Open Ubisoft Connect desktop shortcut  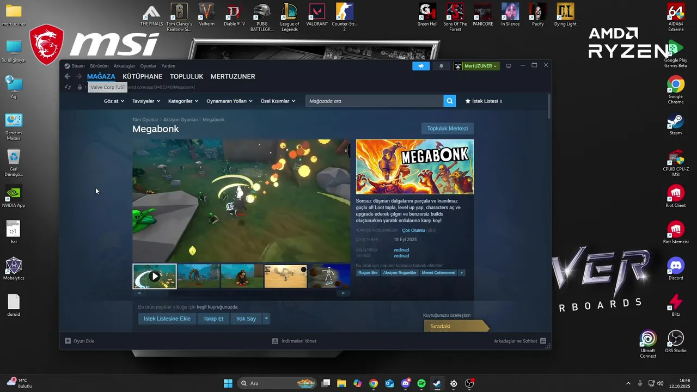648,344
